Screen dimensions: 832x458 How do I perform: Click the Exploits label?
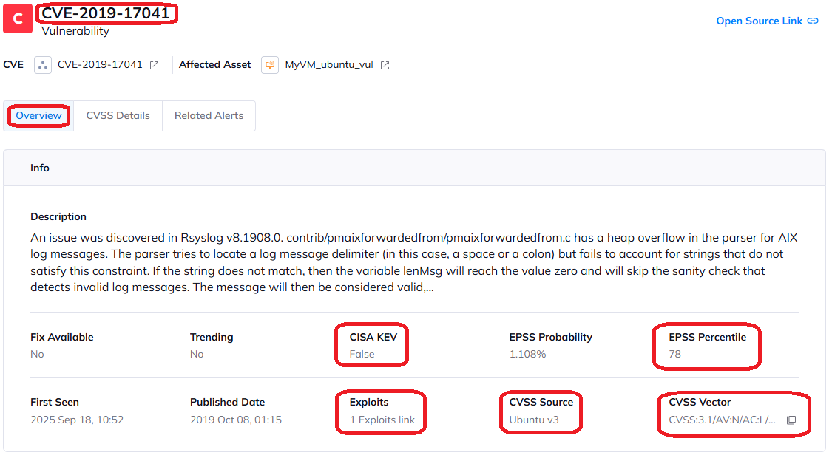point(369,403)
